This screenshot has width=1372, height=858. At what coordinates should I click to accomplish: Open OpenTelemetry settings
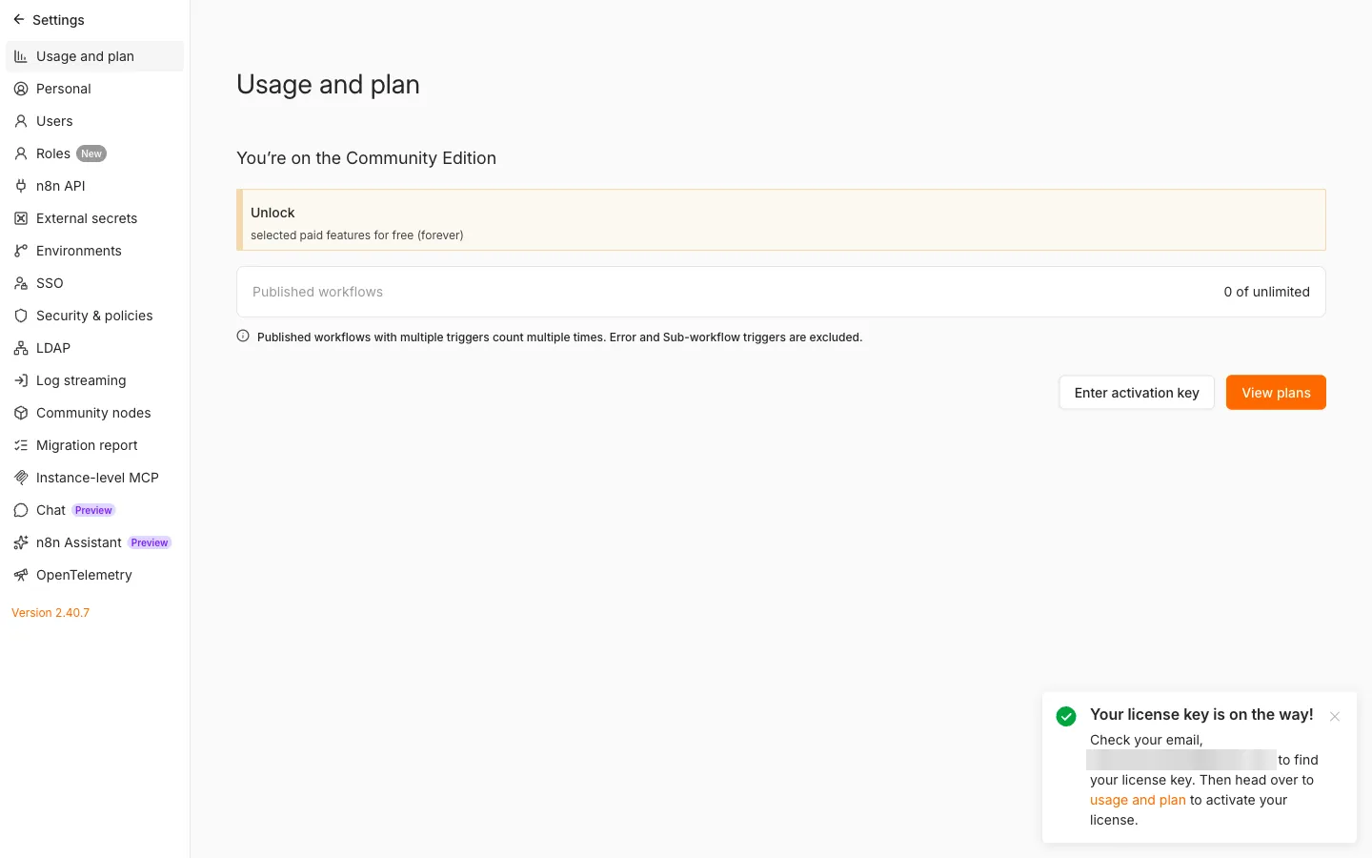tap(94, 575)
